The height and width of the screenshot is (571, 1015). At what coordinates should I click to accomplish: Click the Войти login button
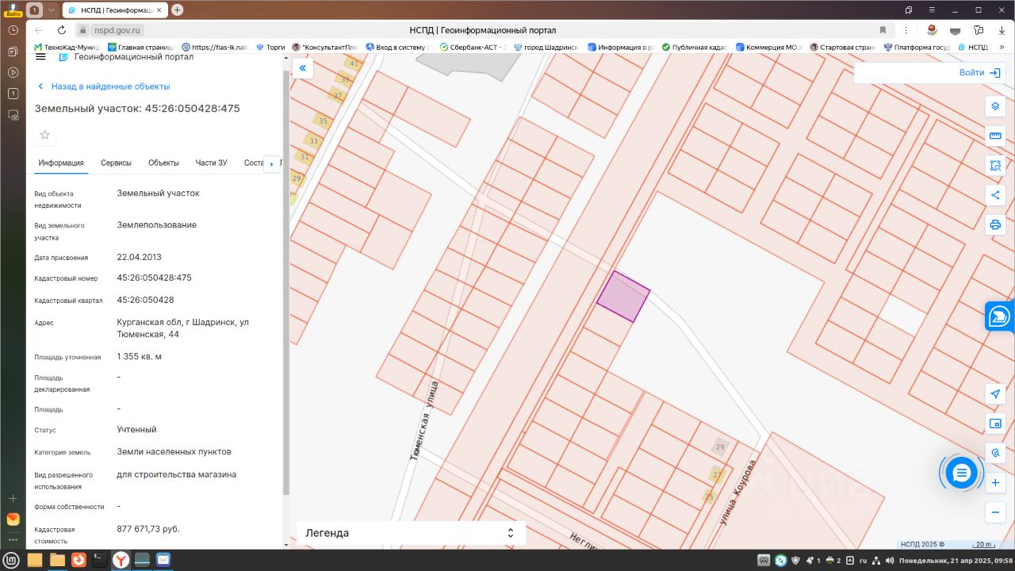pyautogui.click(x=979, y=72)
